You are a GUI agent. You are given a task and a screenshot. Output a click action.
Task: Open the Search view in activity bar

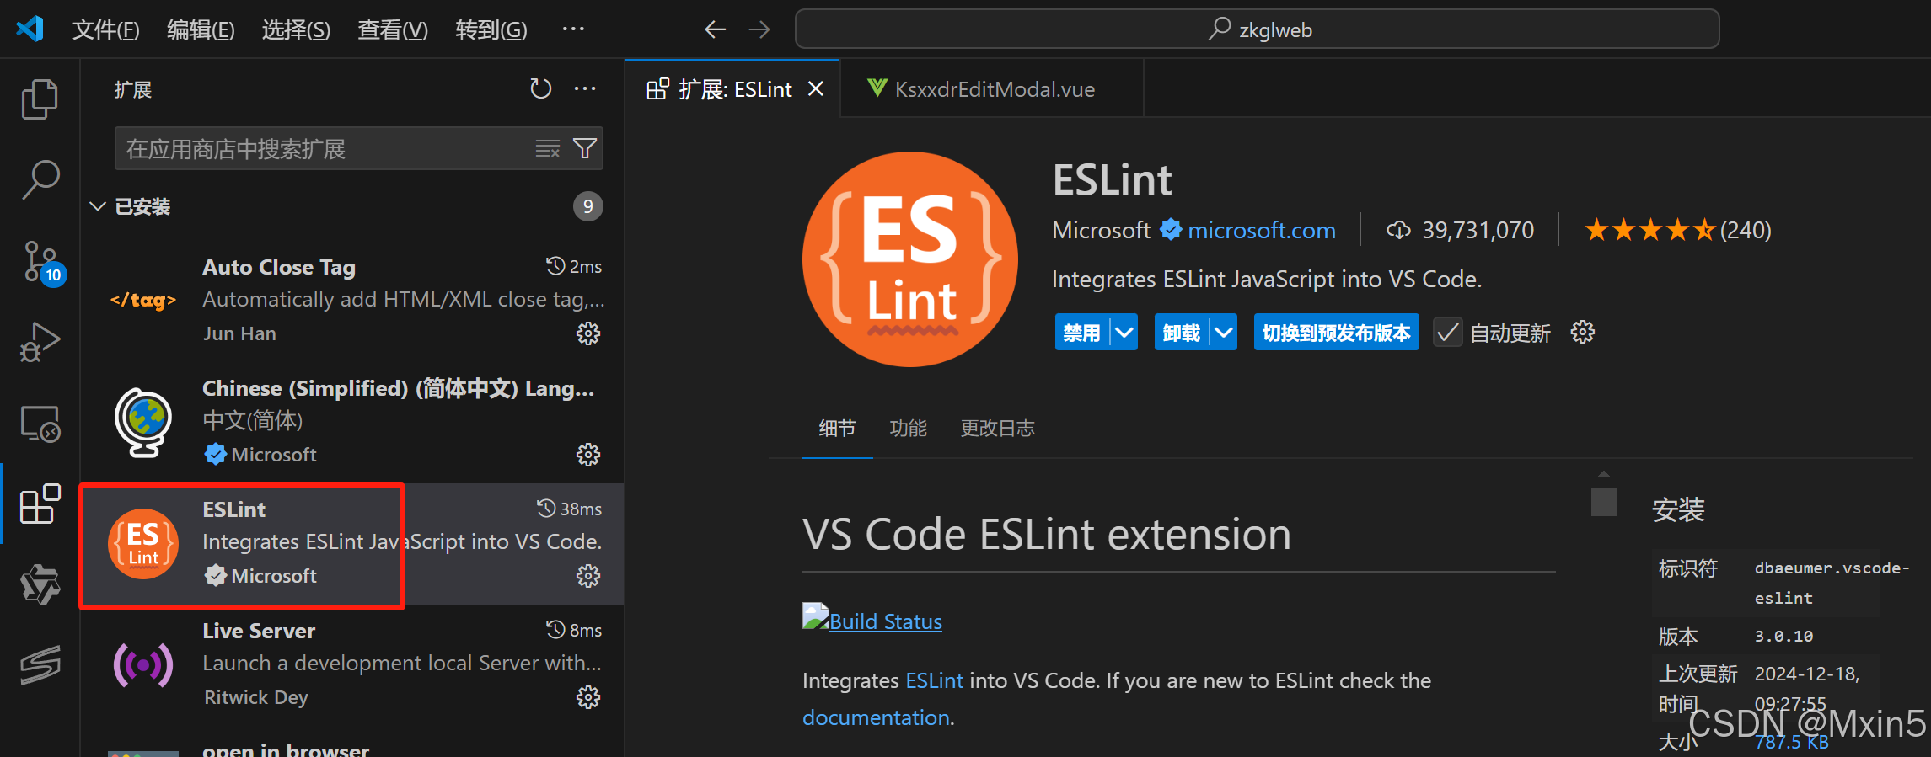[40, 179]
